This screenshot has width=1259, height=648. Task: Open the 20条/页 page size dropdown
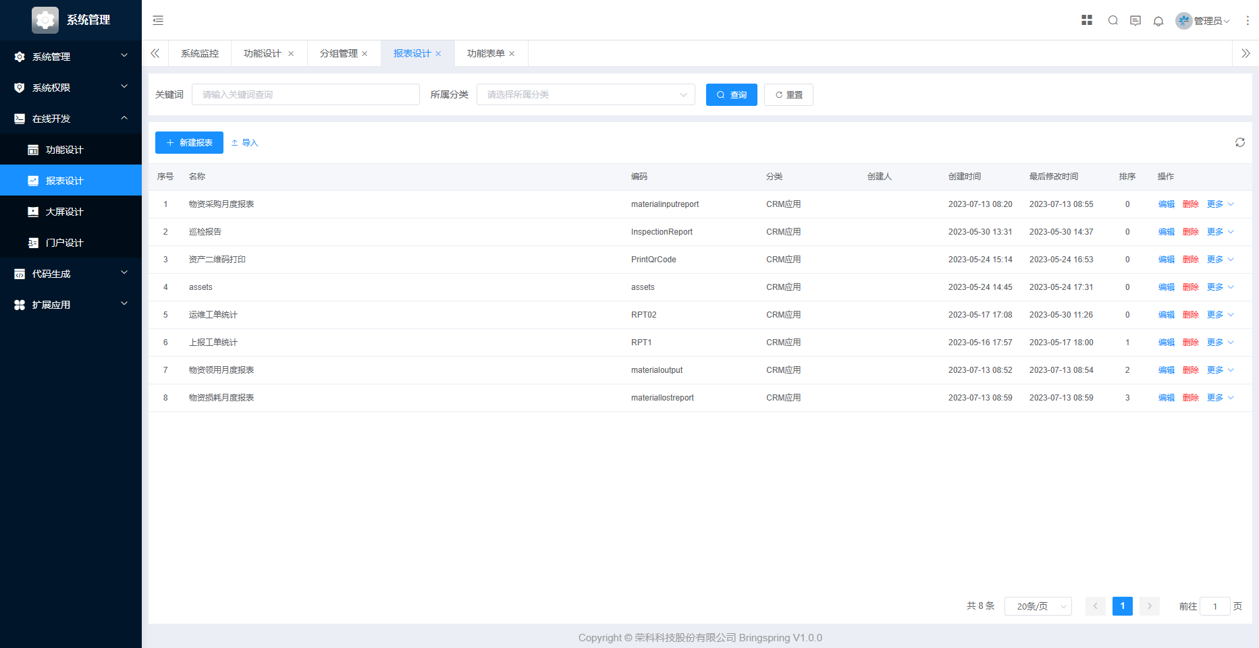pyautogui.click(x=1038, y=606)
